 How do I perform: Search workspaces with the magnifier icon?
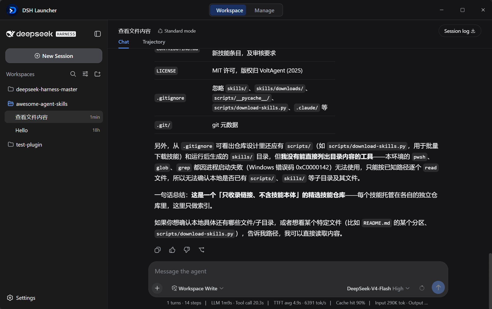(x=73, y=74)
